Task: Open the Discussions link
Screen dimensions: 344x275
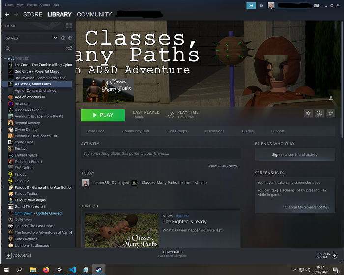Action: click(x=214, y=131)
